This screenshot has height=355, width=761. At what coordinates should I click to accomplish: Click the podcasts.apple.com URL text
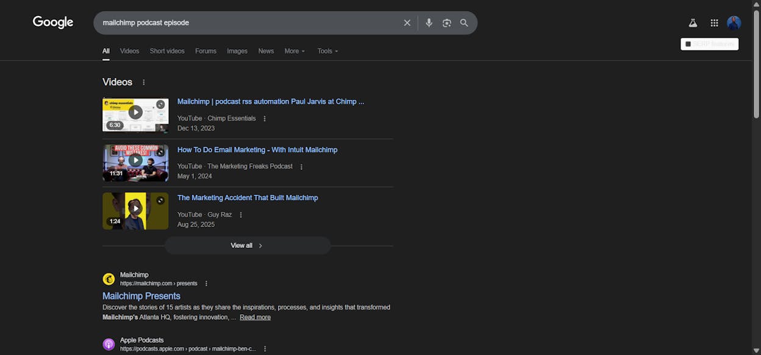point(188,349)
